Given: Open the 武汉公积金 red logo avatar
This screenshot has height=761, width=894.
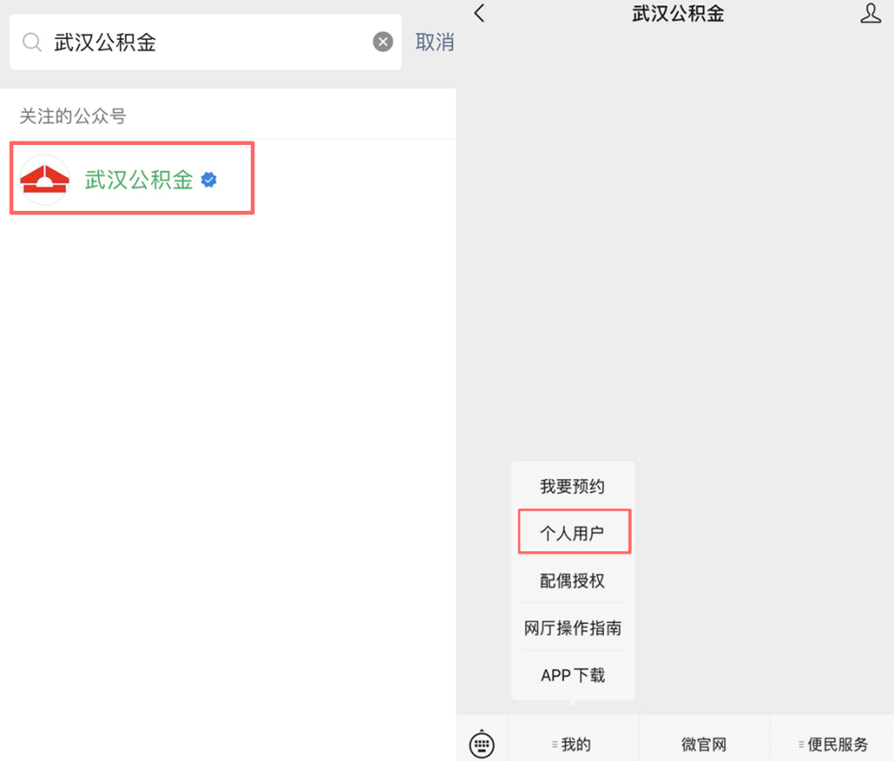Looking at the screenshot, I should pos(44,180).
